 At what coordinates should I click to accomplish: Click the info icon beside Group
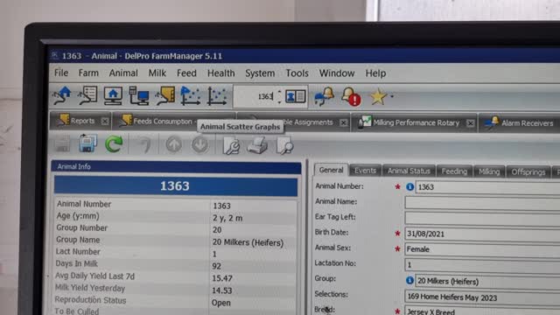pos(409,280)
